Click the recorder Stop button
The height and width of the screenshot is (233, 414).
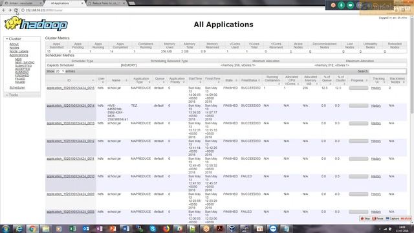(365, 219)
